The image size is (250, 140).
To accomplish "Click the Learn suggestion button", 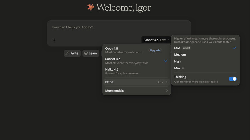I will coord(91,53).
